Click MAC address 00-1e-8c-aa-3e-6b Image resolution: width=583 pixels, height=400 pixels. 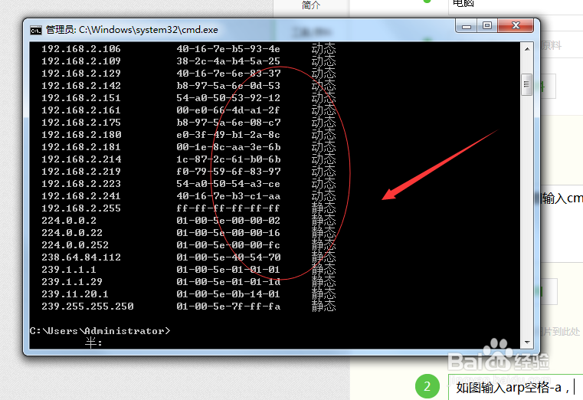click(x=228, y=147)
